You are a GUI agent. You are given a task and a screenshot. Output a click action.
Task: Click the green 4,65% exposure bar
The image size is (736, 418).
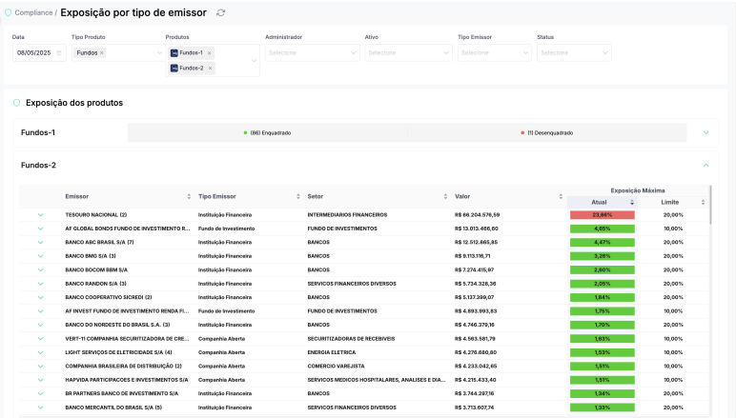[x=603, y=229]
